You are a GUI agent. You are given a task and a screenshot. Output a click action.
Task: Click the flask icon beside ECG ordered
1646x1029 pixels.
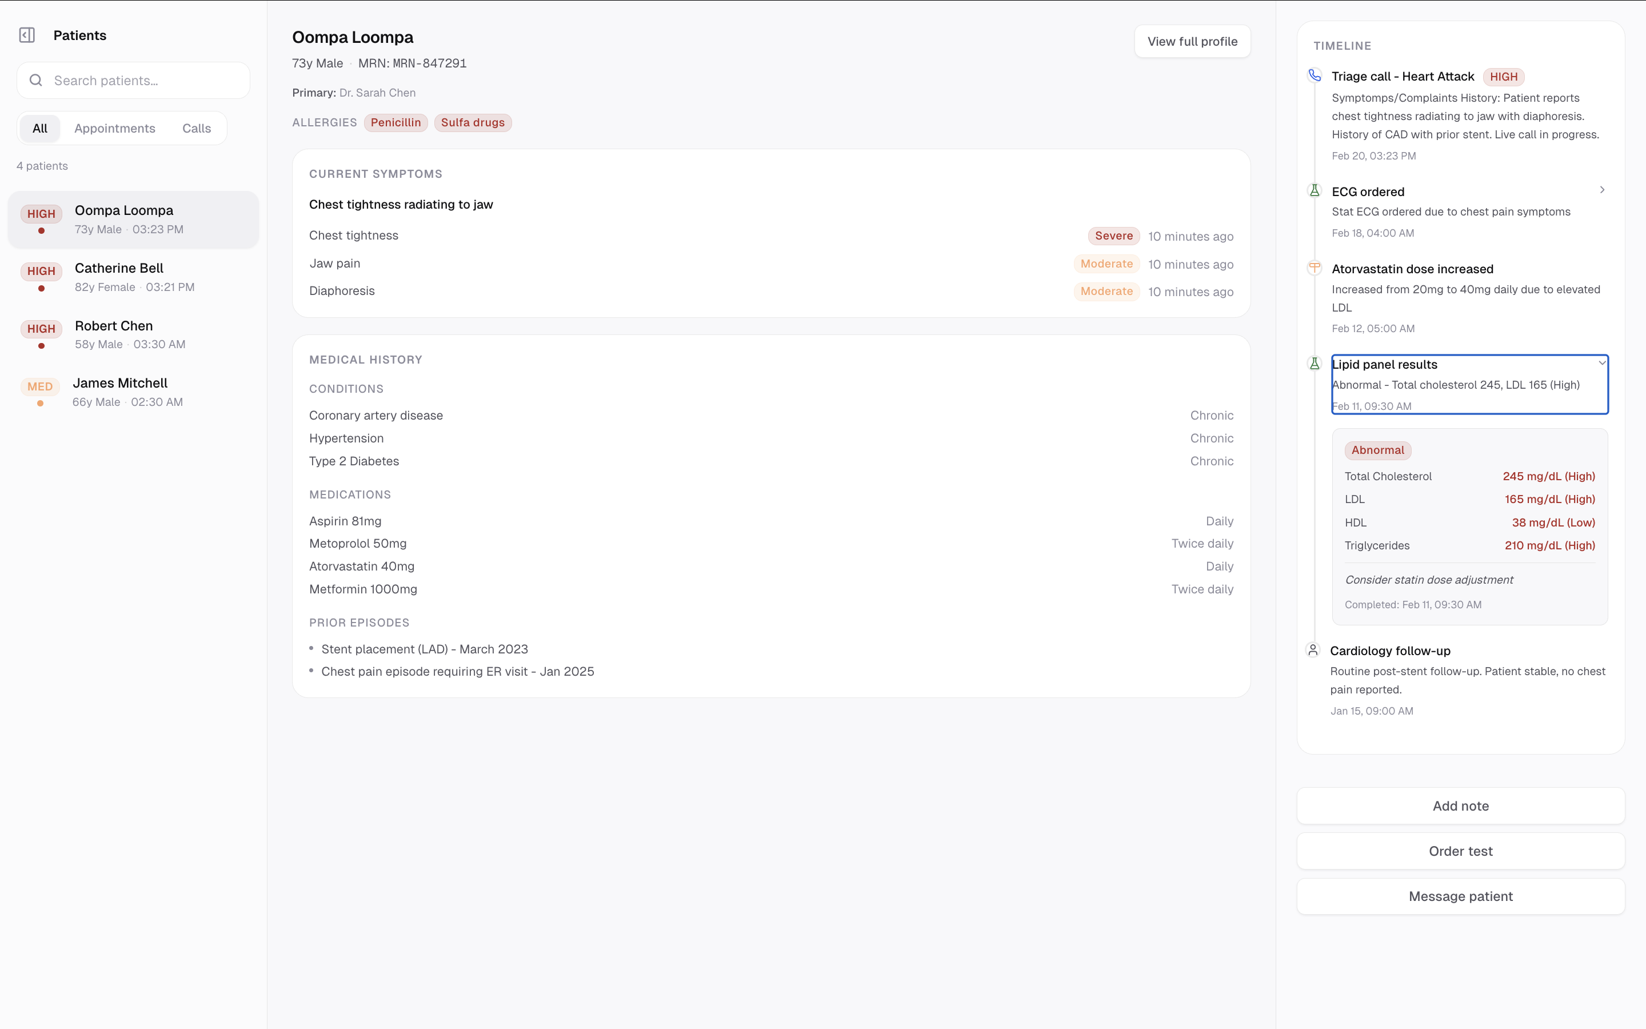tap(1314, 190)
